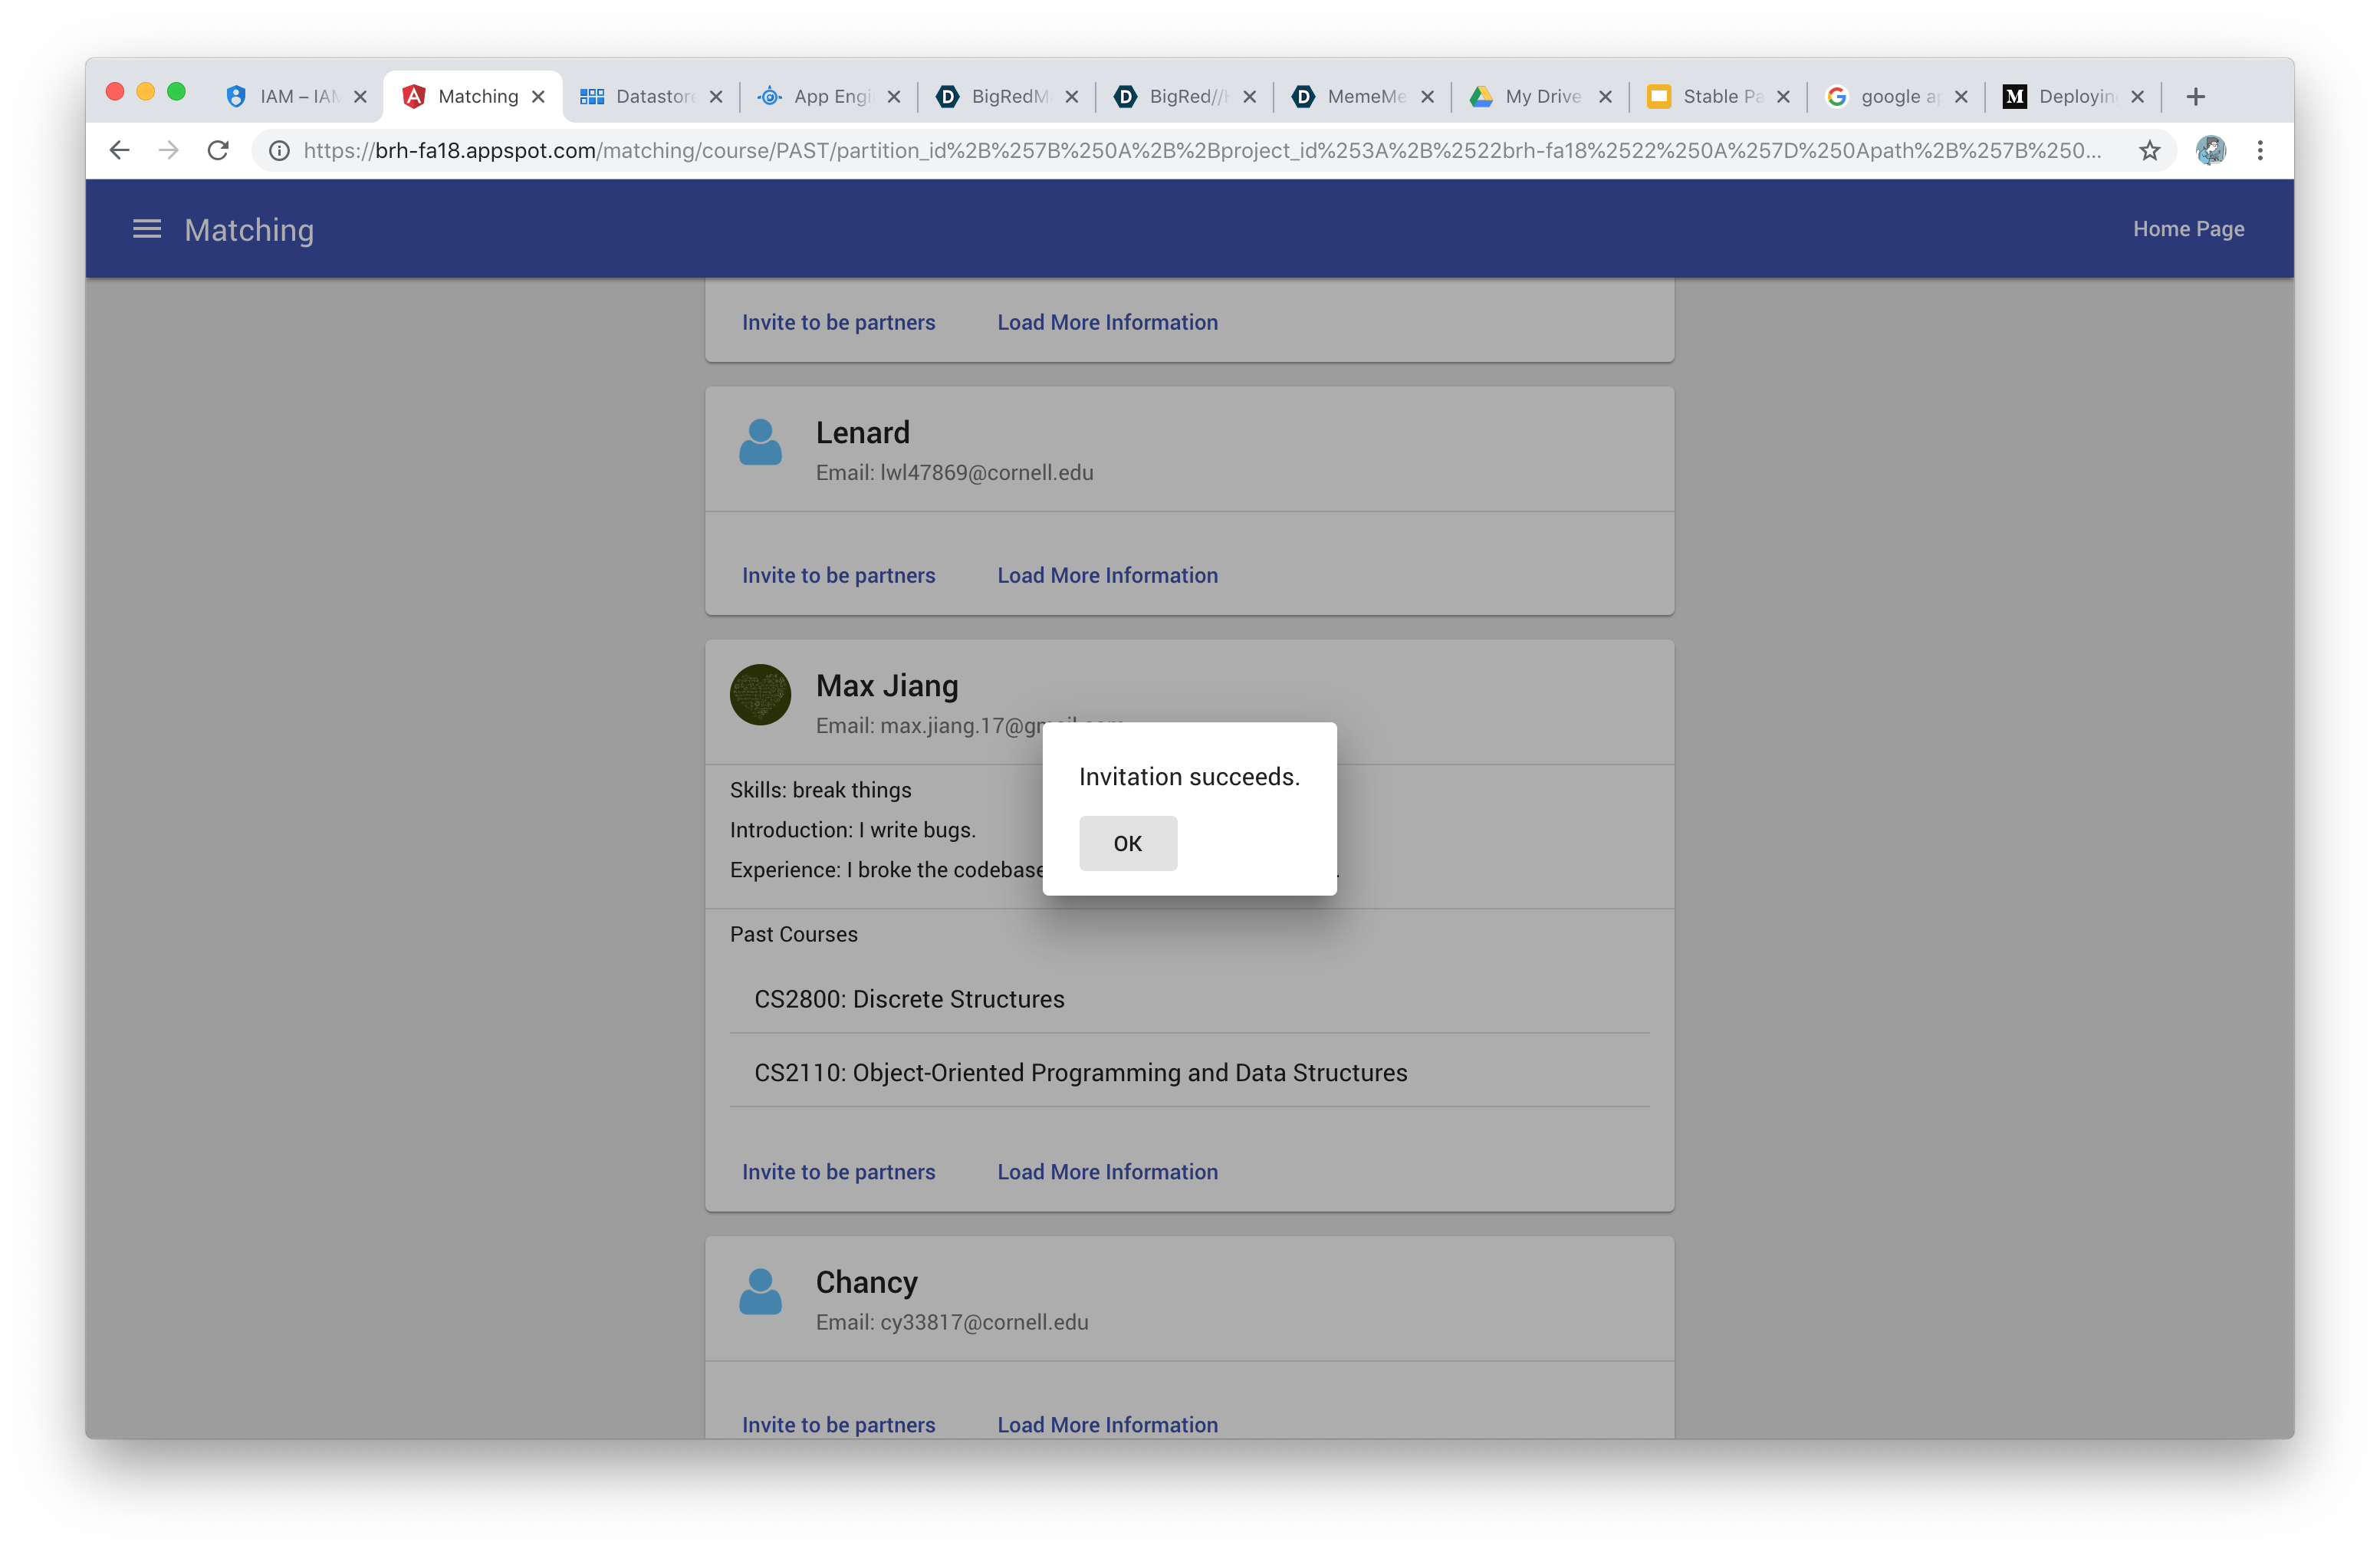
Task: Click the Chrome profile avatar
Action: 2210,150
